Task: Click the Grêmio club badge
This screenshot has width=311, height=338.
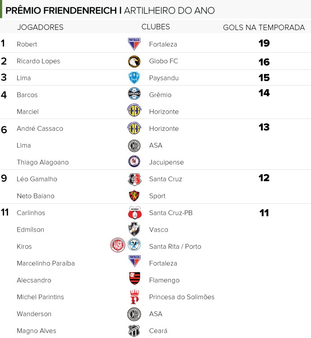Action: coord(134,94)
